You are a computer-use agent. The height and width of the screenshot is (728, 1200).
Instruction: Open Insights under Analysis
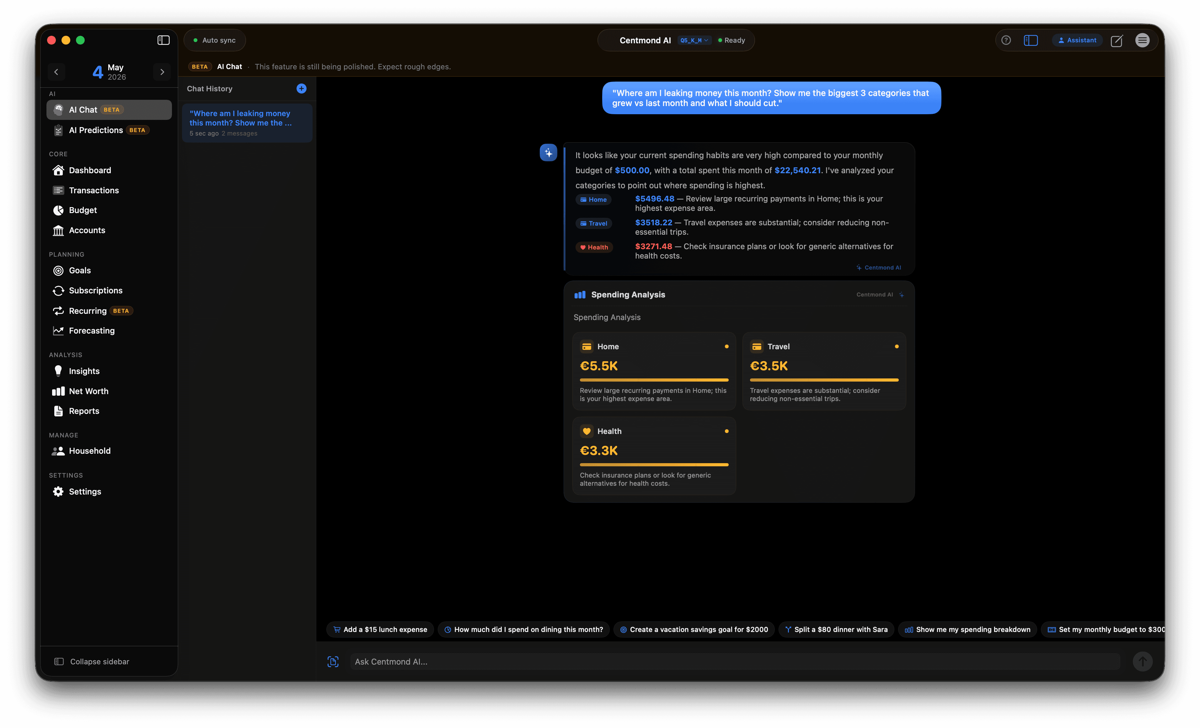click(x=109, y=371)
